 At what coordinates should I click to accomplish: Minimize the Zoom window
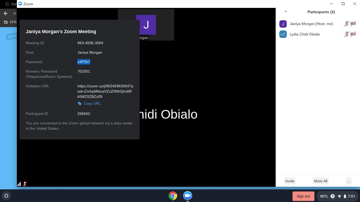pyautogui.click(x=332, y=4)
